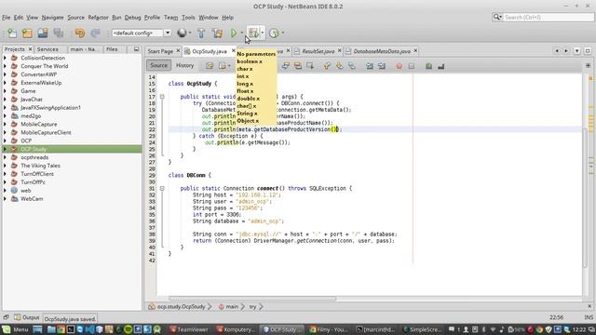Open the Output window button
The image size is (596, 335).
pyautogui.click(x=27, y=317)
